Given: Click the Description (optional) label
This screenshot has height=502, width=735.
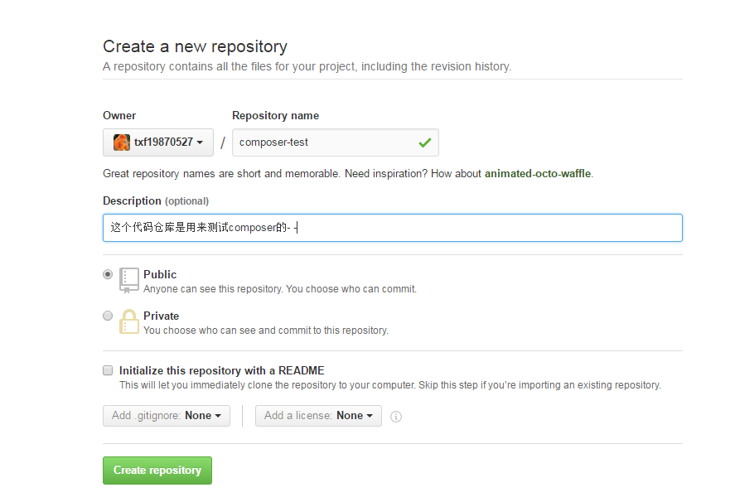Looking at the screenshot, I should 156,200.
